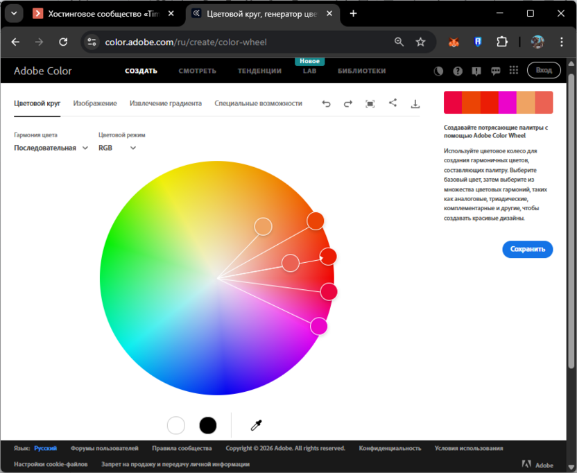Toggle the dark theme switcher icon

point(437,70)
